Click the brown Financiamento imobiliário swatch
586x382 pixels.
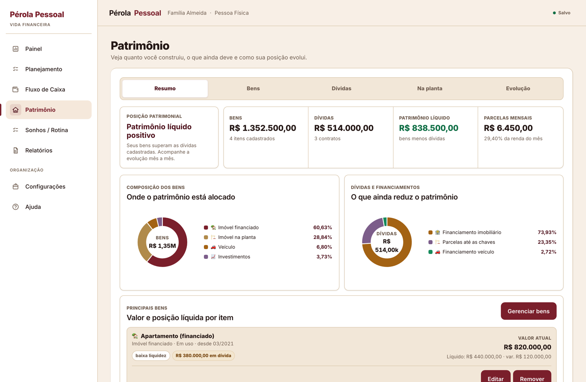pos(431,232)
